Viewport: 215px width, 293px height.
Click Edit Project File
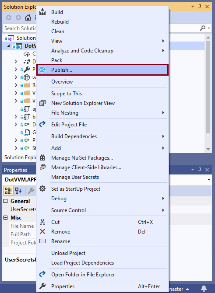102,125
